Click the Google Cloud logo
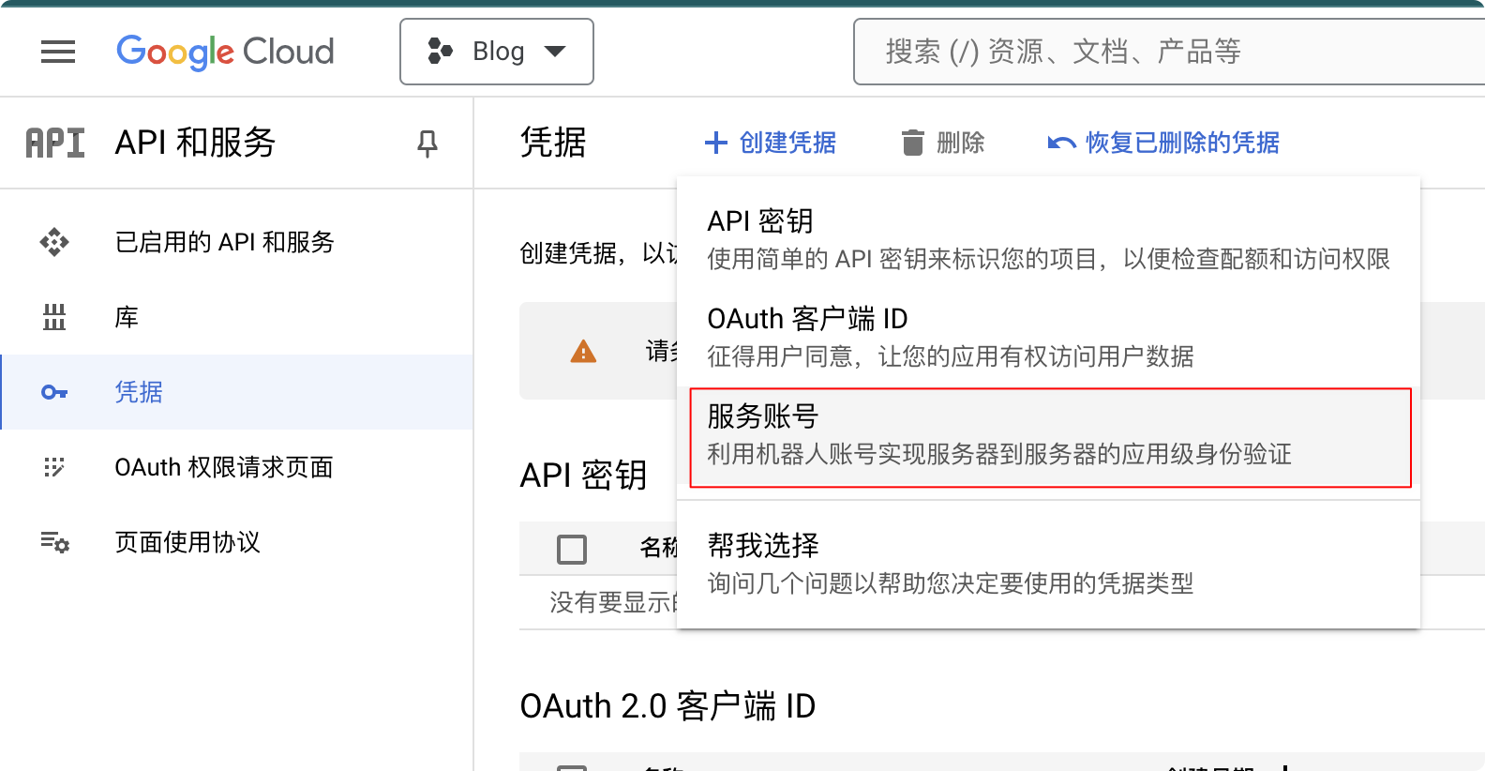The height and width of the screenshot is (771, 1485). pyautogui.click(x=225, y=52)
